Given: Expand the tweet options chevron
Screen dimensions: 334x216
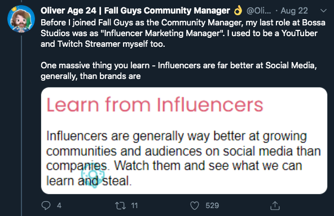Looking at the screenshot, I should coord(323,11).
